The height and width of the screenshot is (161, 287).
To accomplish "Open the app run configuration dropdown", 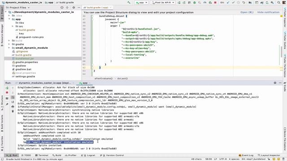I will coord(141,3).
